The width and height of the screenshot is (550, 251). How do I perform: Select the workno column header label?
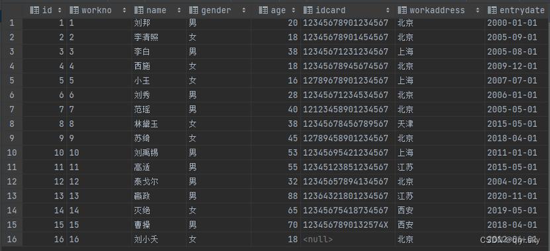click(97, 11)
